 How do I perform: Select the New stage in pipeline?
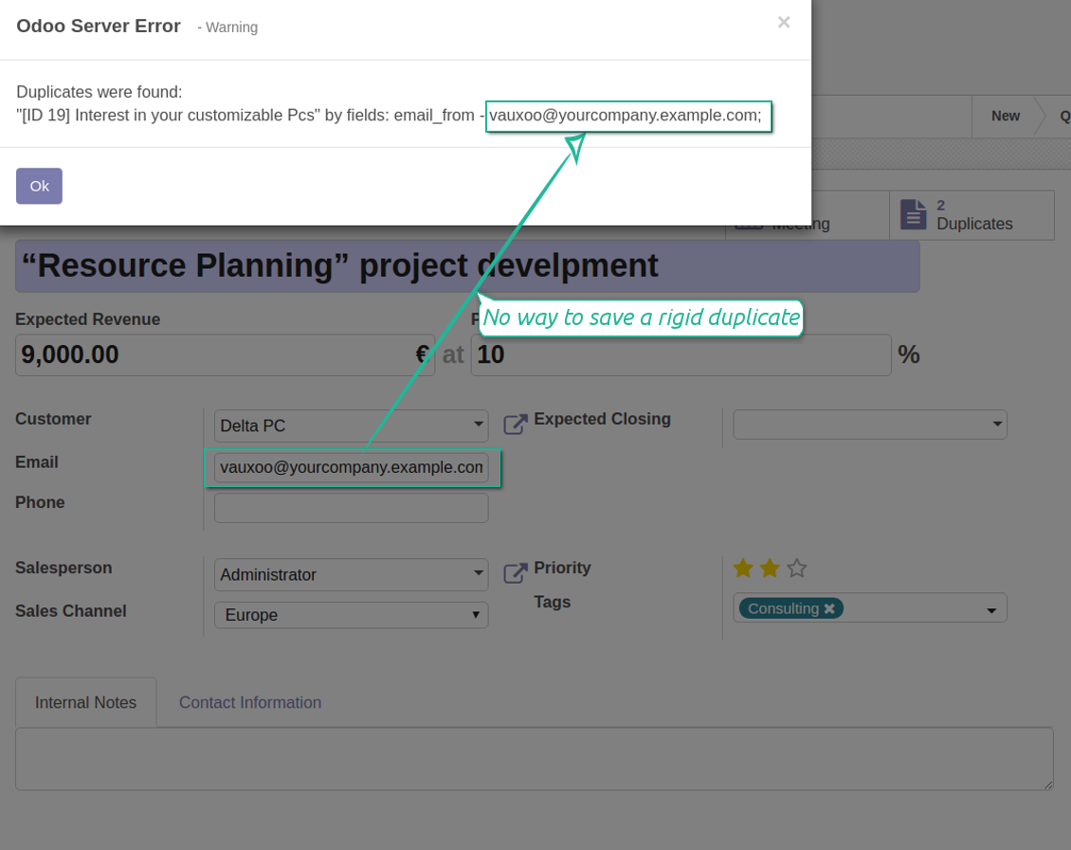click(1005, 116)
